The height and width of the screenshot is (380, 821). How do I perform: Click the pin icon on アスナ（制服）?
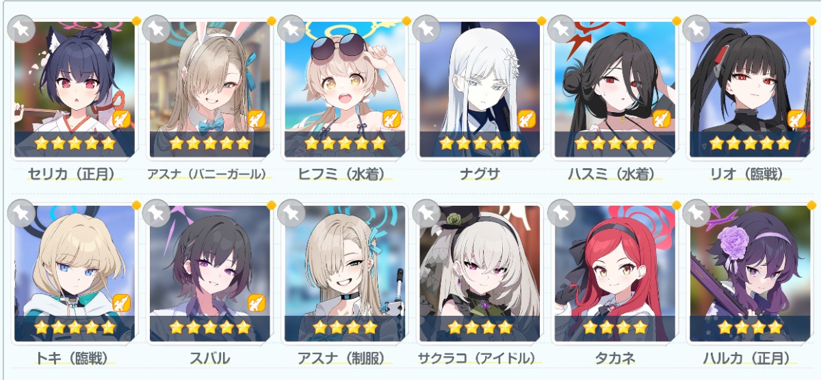click(x=292, y=213)
